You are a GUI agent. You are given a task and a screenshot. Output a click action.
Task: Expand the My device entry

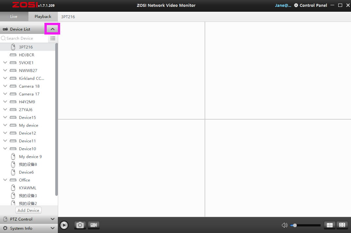[x=5, y=125]
